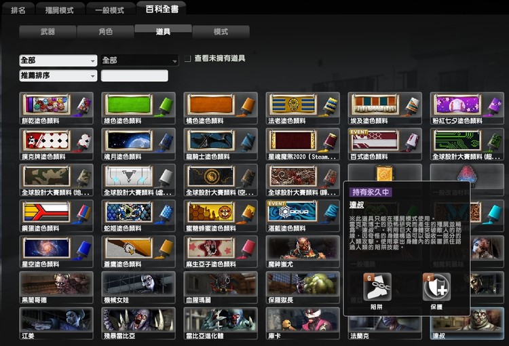509x346 pixels.
Task: Select the 殘暴雷比亞 zombie card
Action: pos(138,324)
